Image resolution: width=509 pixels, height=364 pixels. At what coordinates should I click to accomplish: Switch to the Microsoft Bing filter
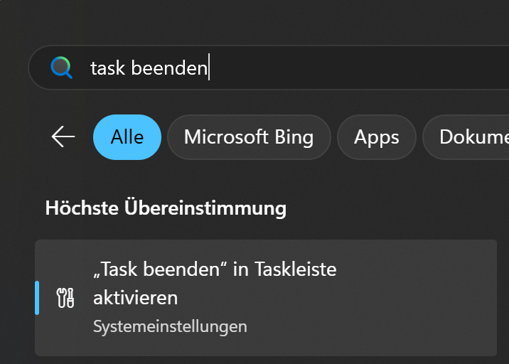[249, 136]
